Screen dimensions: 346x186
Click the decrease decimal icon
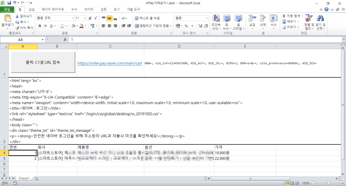point(206,26)
